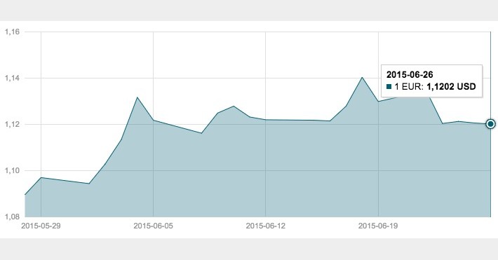The height and width of the screenshot is (260, 498).
Task: Click the 1,14 y-axis label
Action: pos(12,78)
